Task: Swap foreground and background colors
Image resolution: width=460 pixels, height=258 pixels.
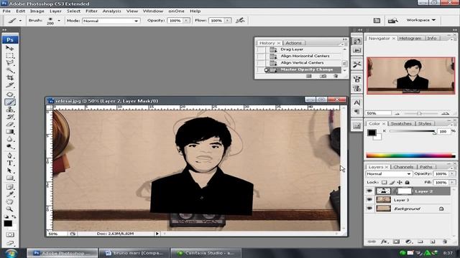Action: click(x=14, y=216)
